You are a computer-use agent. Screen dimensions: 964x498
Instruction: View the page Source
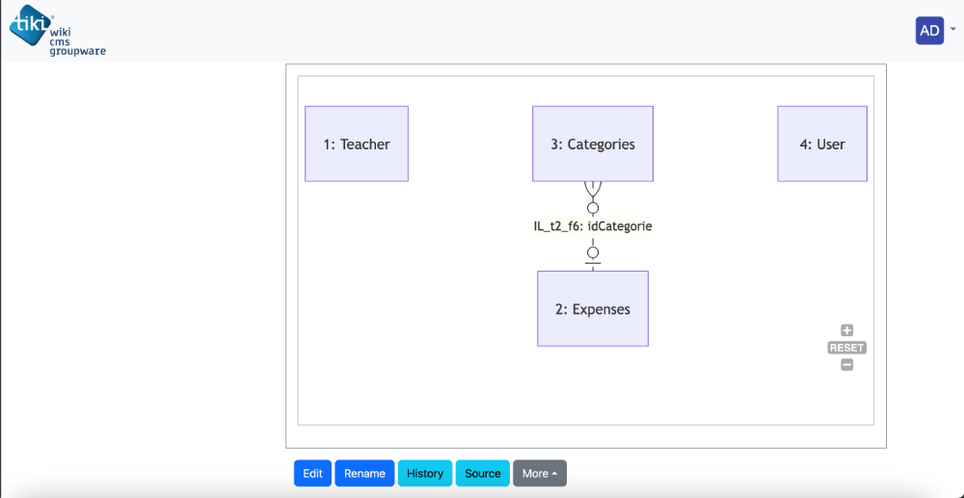click(x=483, y=474)
